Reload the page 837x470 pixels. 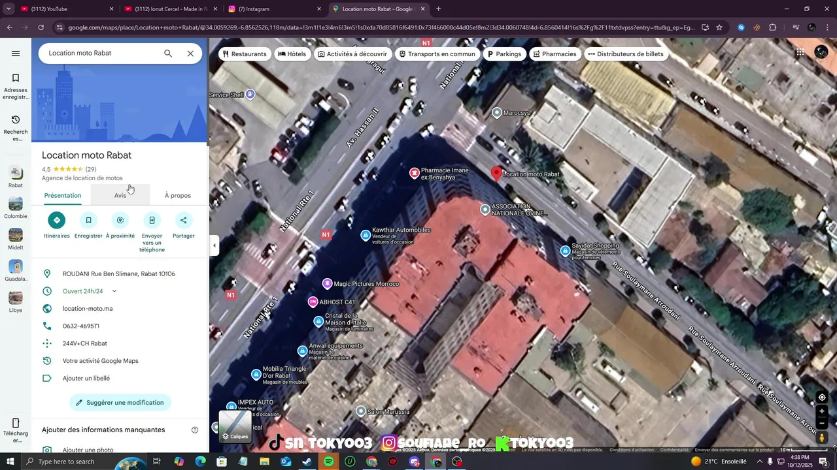tap(41, 27)
